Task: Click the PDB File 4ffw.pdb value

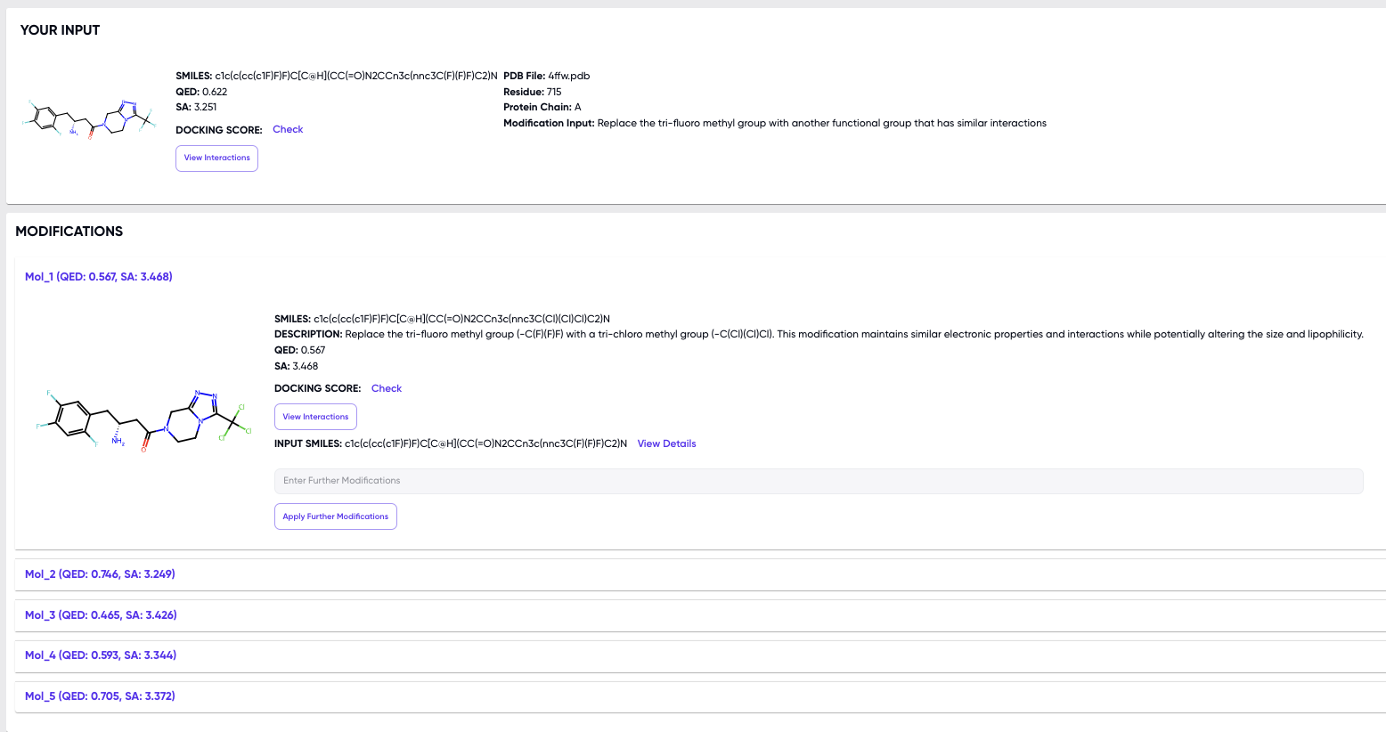Action: coord(568,76)
